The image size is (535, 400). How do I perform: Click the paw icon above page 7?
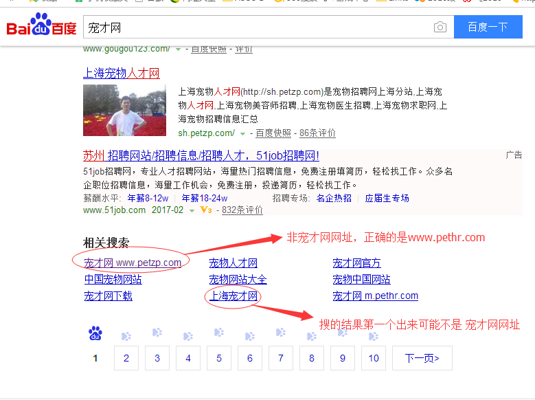click(x=281, y=332)
